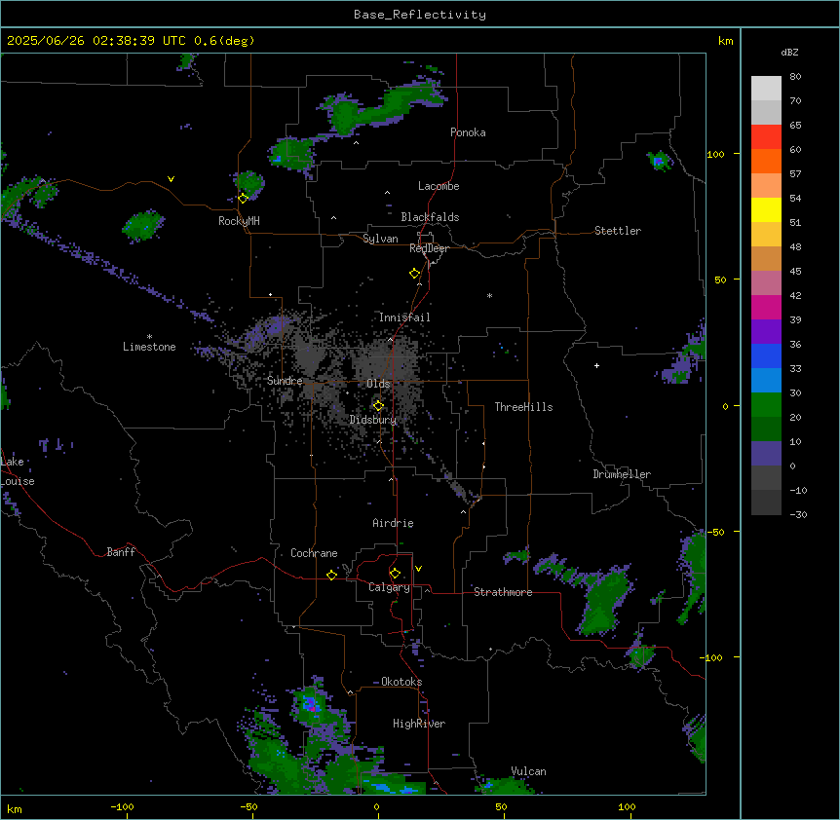
Task: Select the slate purple 0-10 dBZ legend swatch
Action: pyautogui.click(x=766, y=454)
